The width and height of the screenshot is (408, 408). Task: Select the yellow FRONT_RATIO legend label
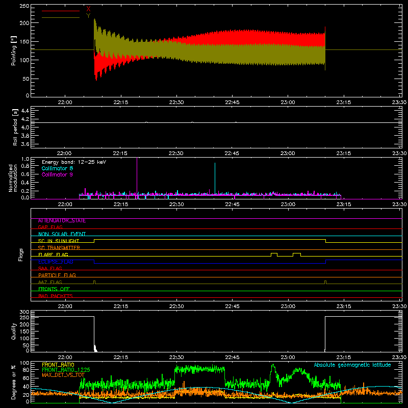(x=58, y=365)
